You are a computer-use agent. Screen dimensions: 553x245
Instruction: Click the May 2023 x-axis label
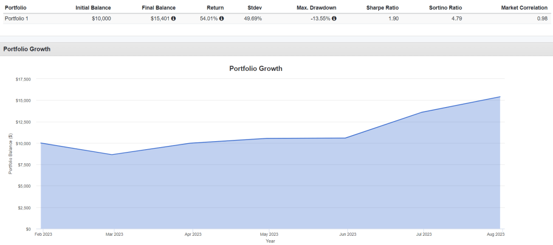tap(269, 234)
